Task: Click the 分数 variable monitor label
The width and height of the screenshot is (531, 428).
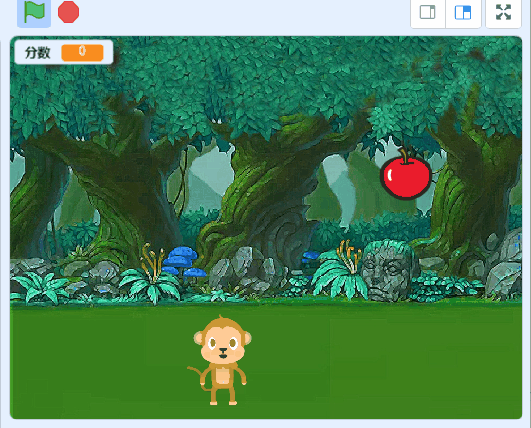Action: [x=38, y=53]
